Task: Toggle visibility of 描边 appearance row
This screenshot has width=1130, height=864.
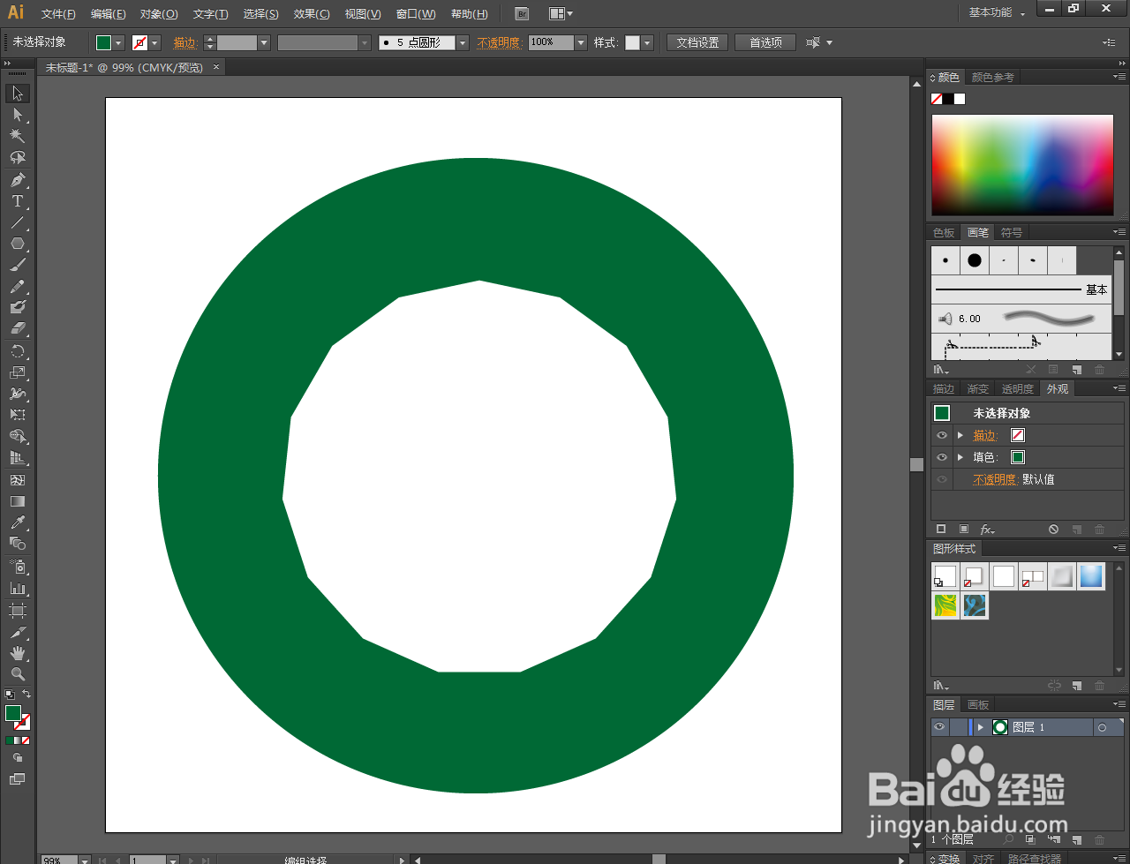Action: pyautogui.click(x=942, y=435)
